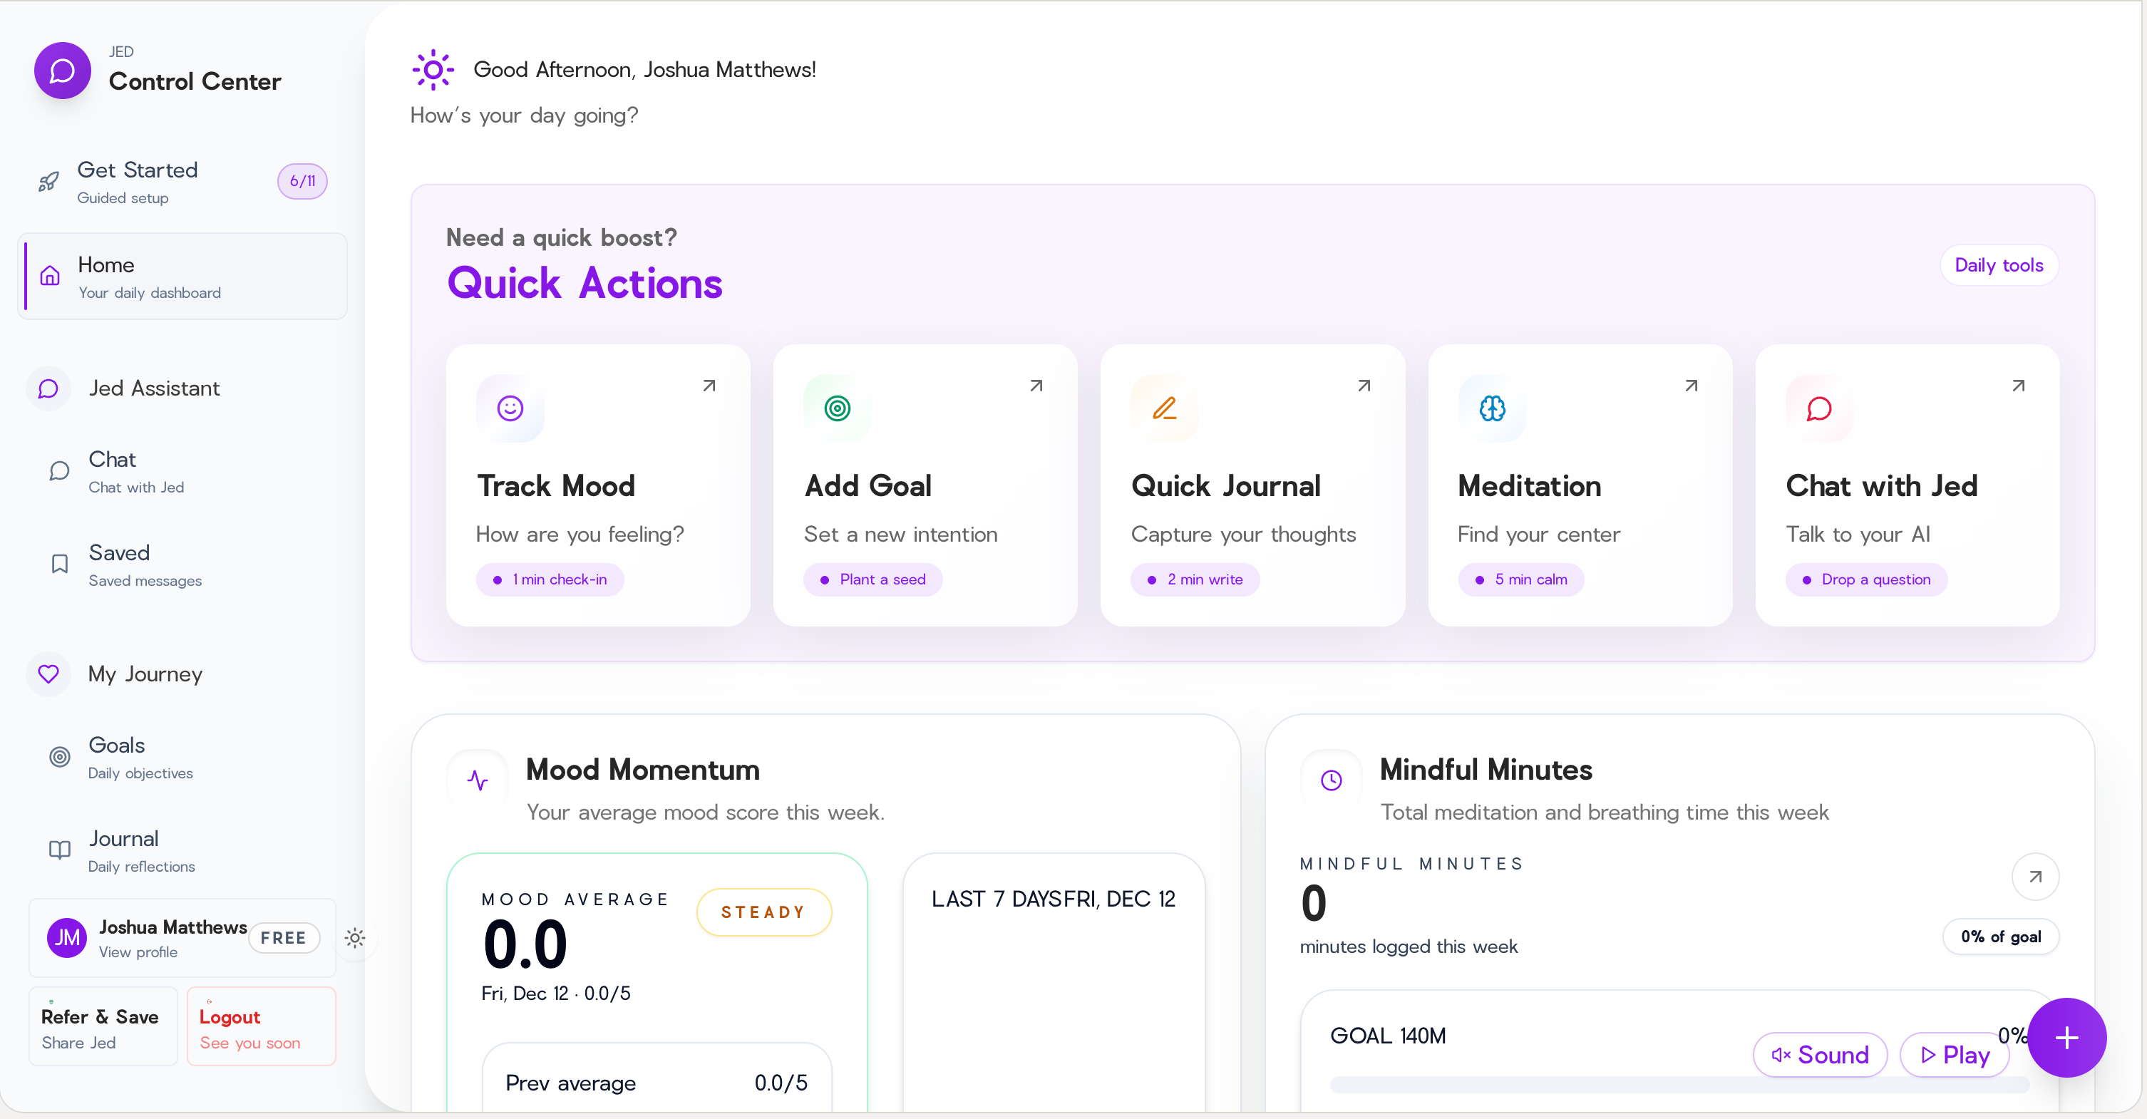Click the Mood Momentum pulse icon
2147x1119 pixels.
coord(477,779)
